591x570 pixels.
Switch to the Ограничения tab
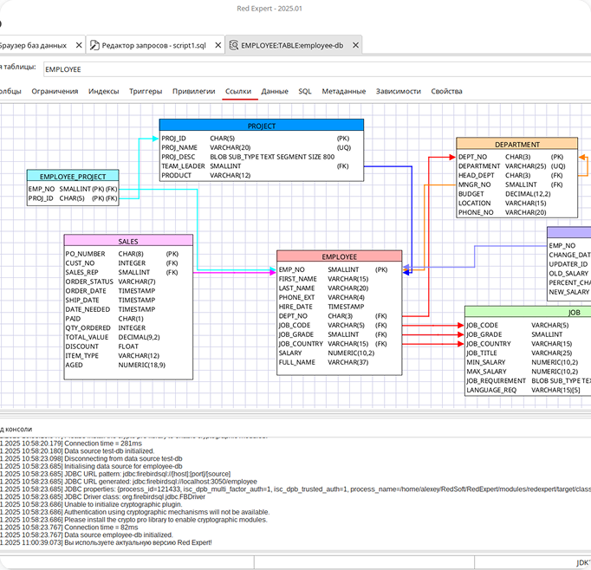55,91
